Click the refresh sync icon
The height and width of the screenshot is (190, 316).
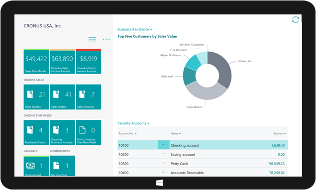295,20
